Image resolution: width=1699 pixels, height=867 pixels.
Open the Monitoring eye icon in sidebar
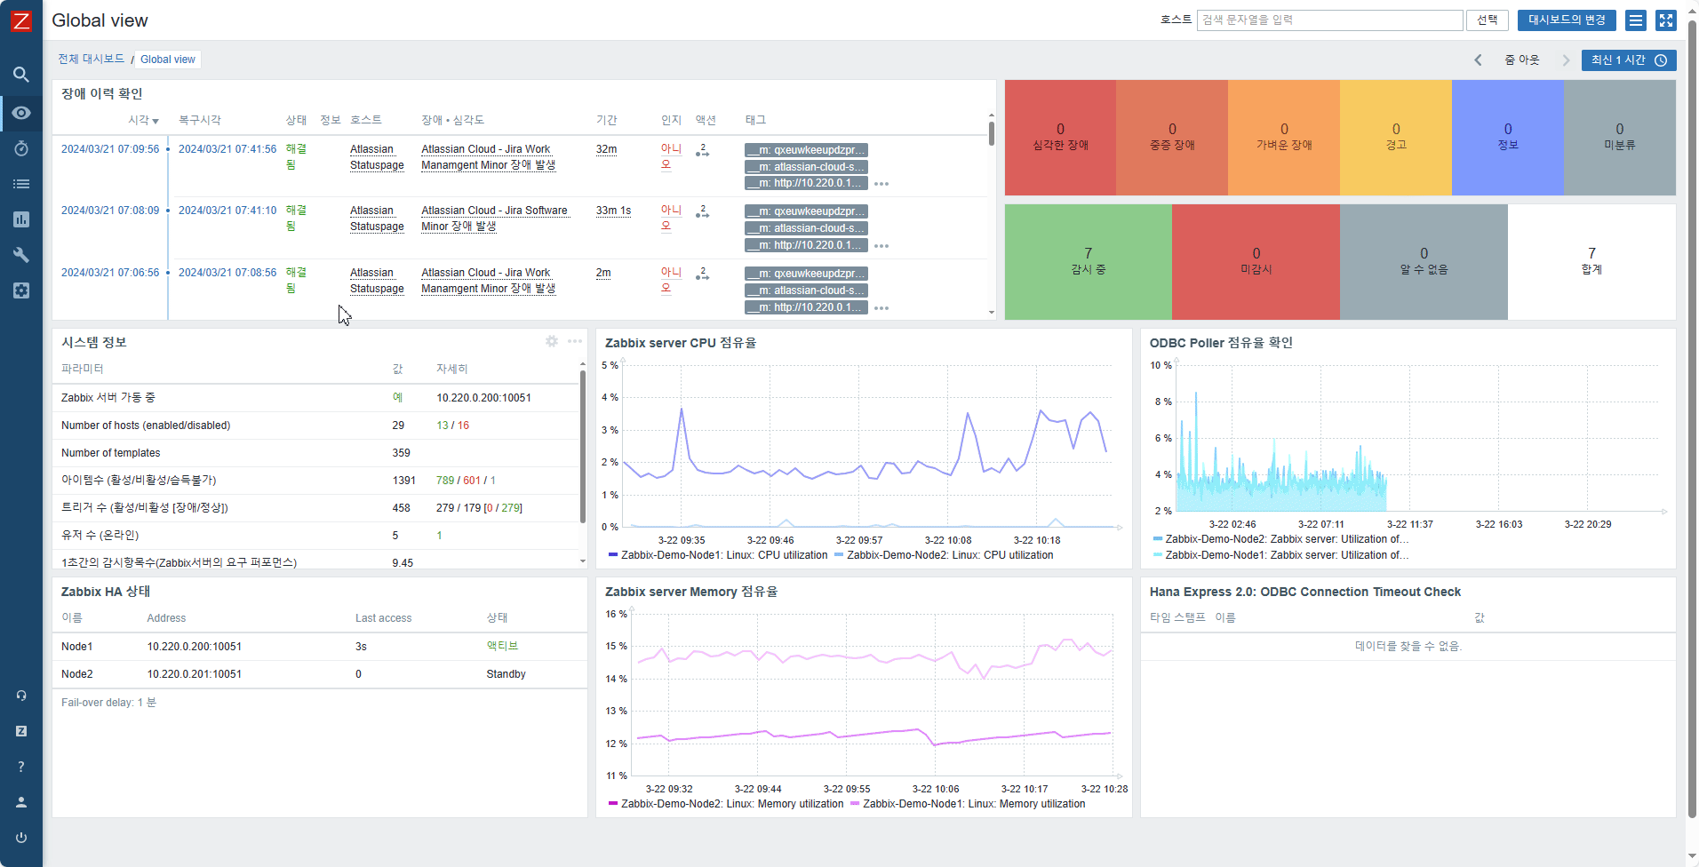point(21,113)
